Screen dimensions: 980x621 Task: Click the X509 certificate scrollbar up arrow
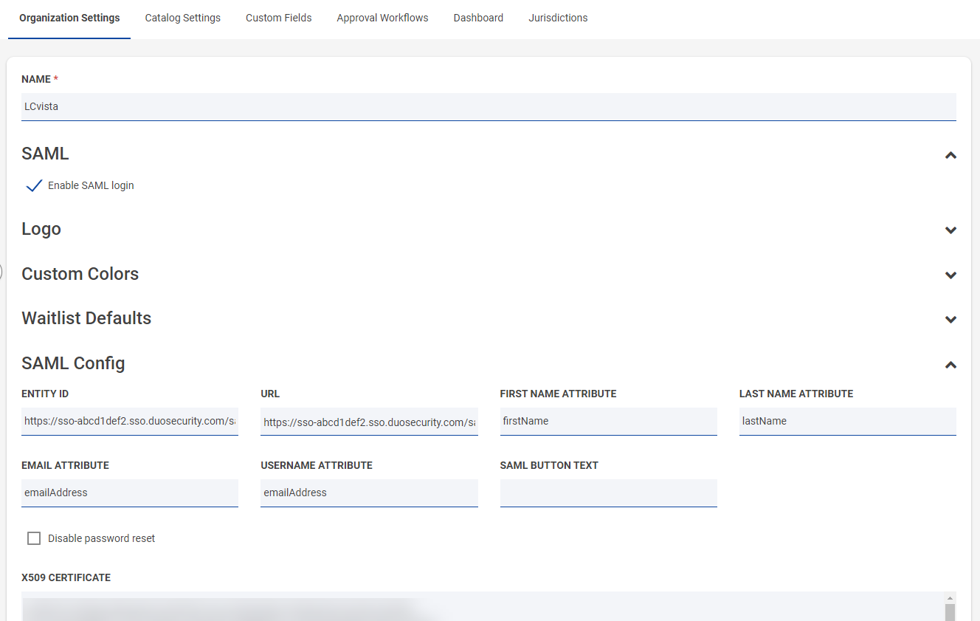click(x=950, y=598)
